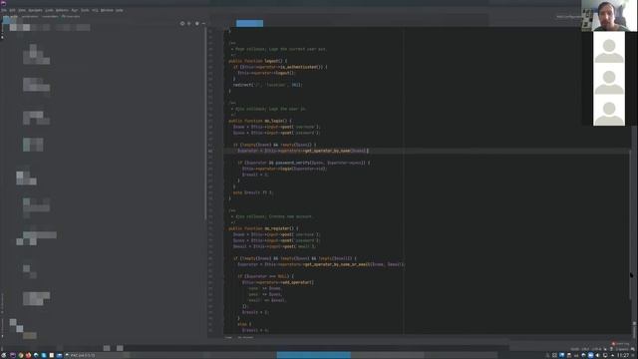Click the expand/collapse all icon in project panel
This screenshot has width=638, height=359.
(189, 24)
